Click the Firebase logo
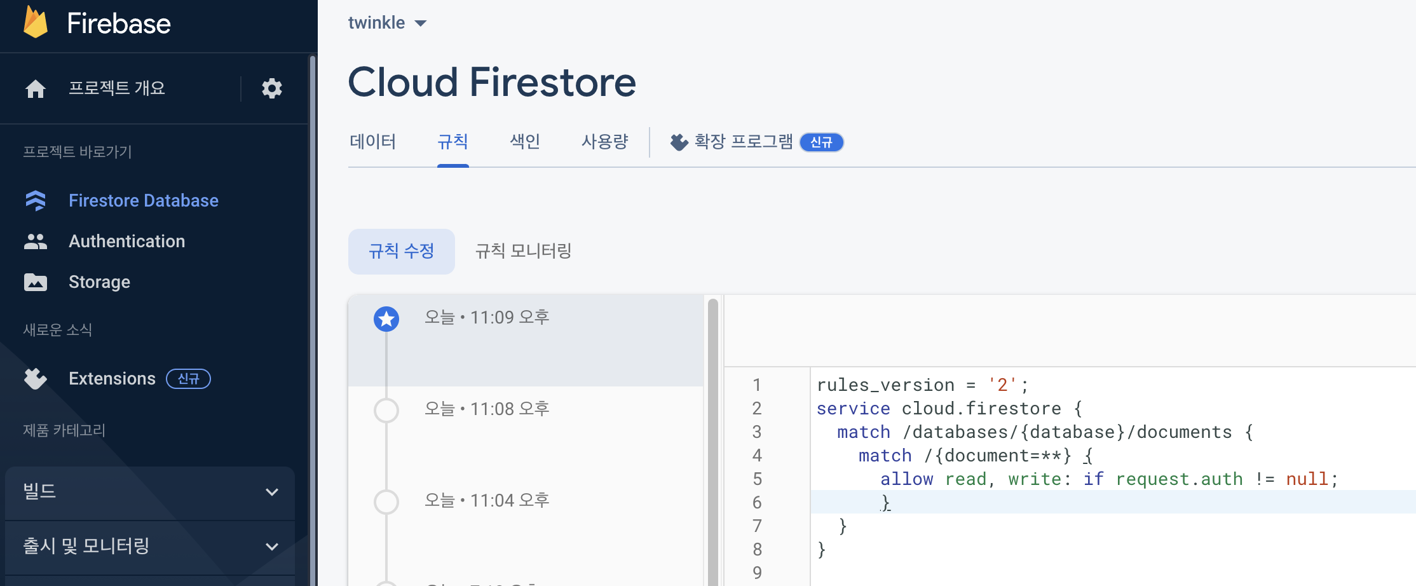This screenshot has height=586, width=1416. point(95,24)
